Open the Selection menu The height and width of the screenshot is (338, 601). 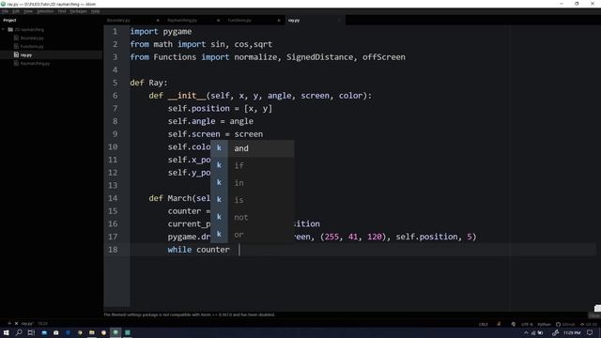click(45, 11)
